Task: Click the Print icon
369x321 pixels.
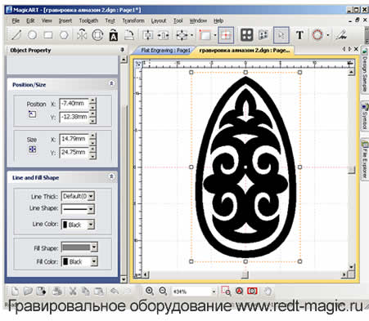Action: tap(57, 291)
